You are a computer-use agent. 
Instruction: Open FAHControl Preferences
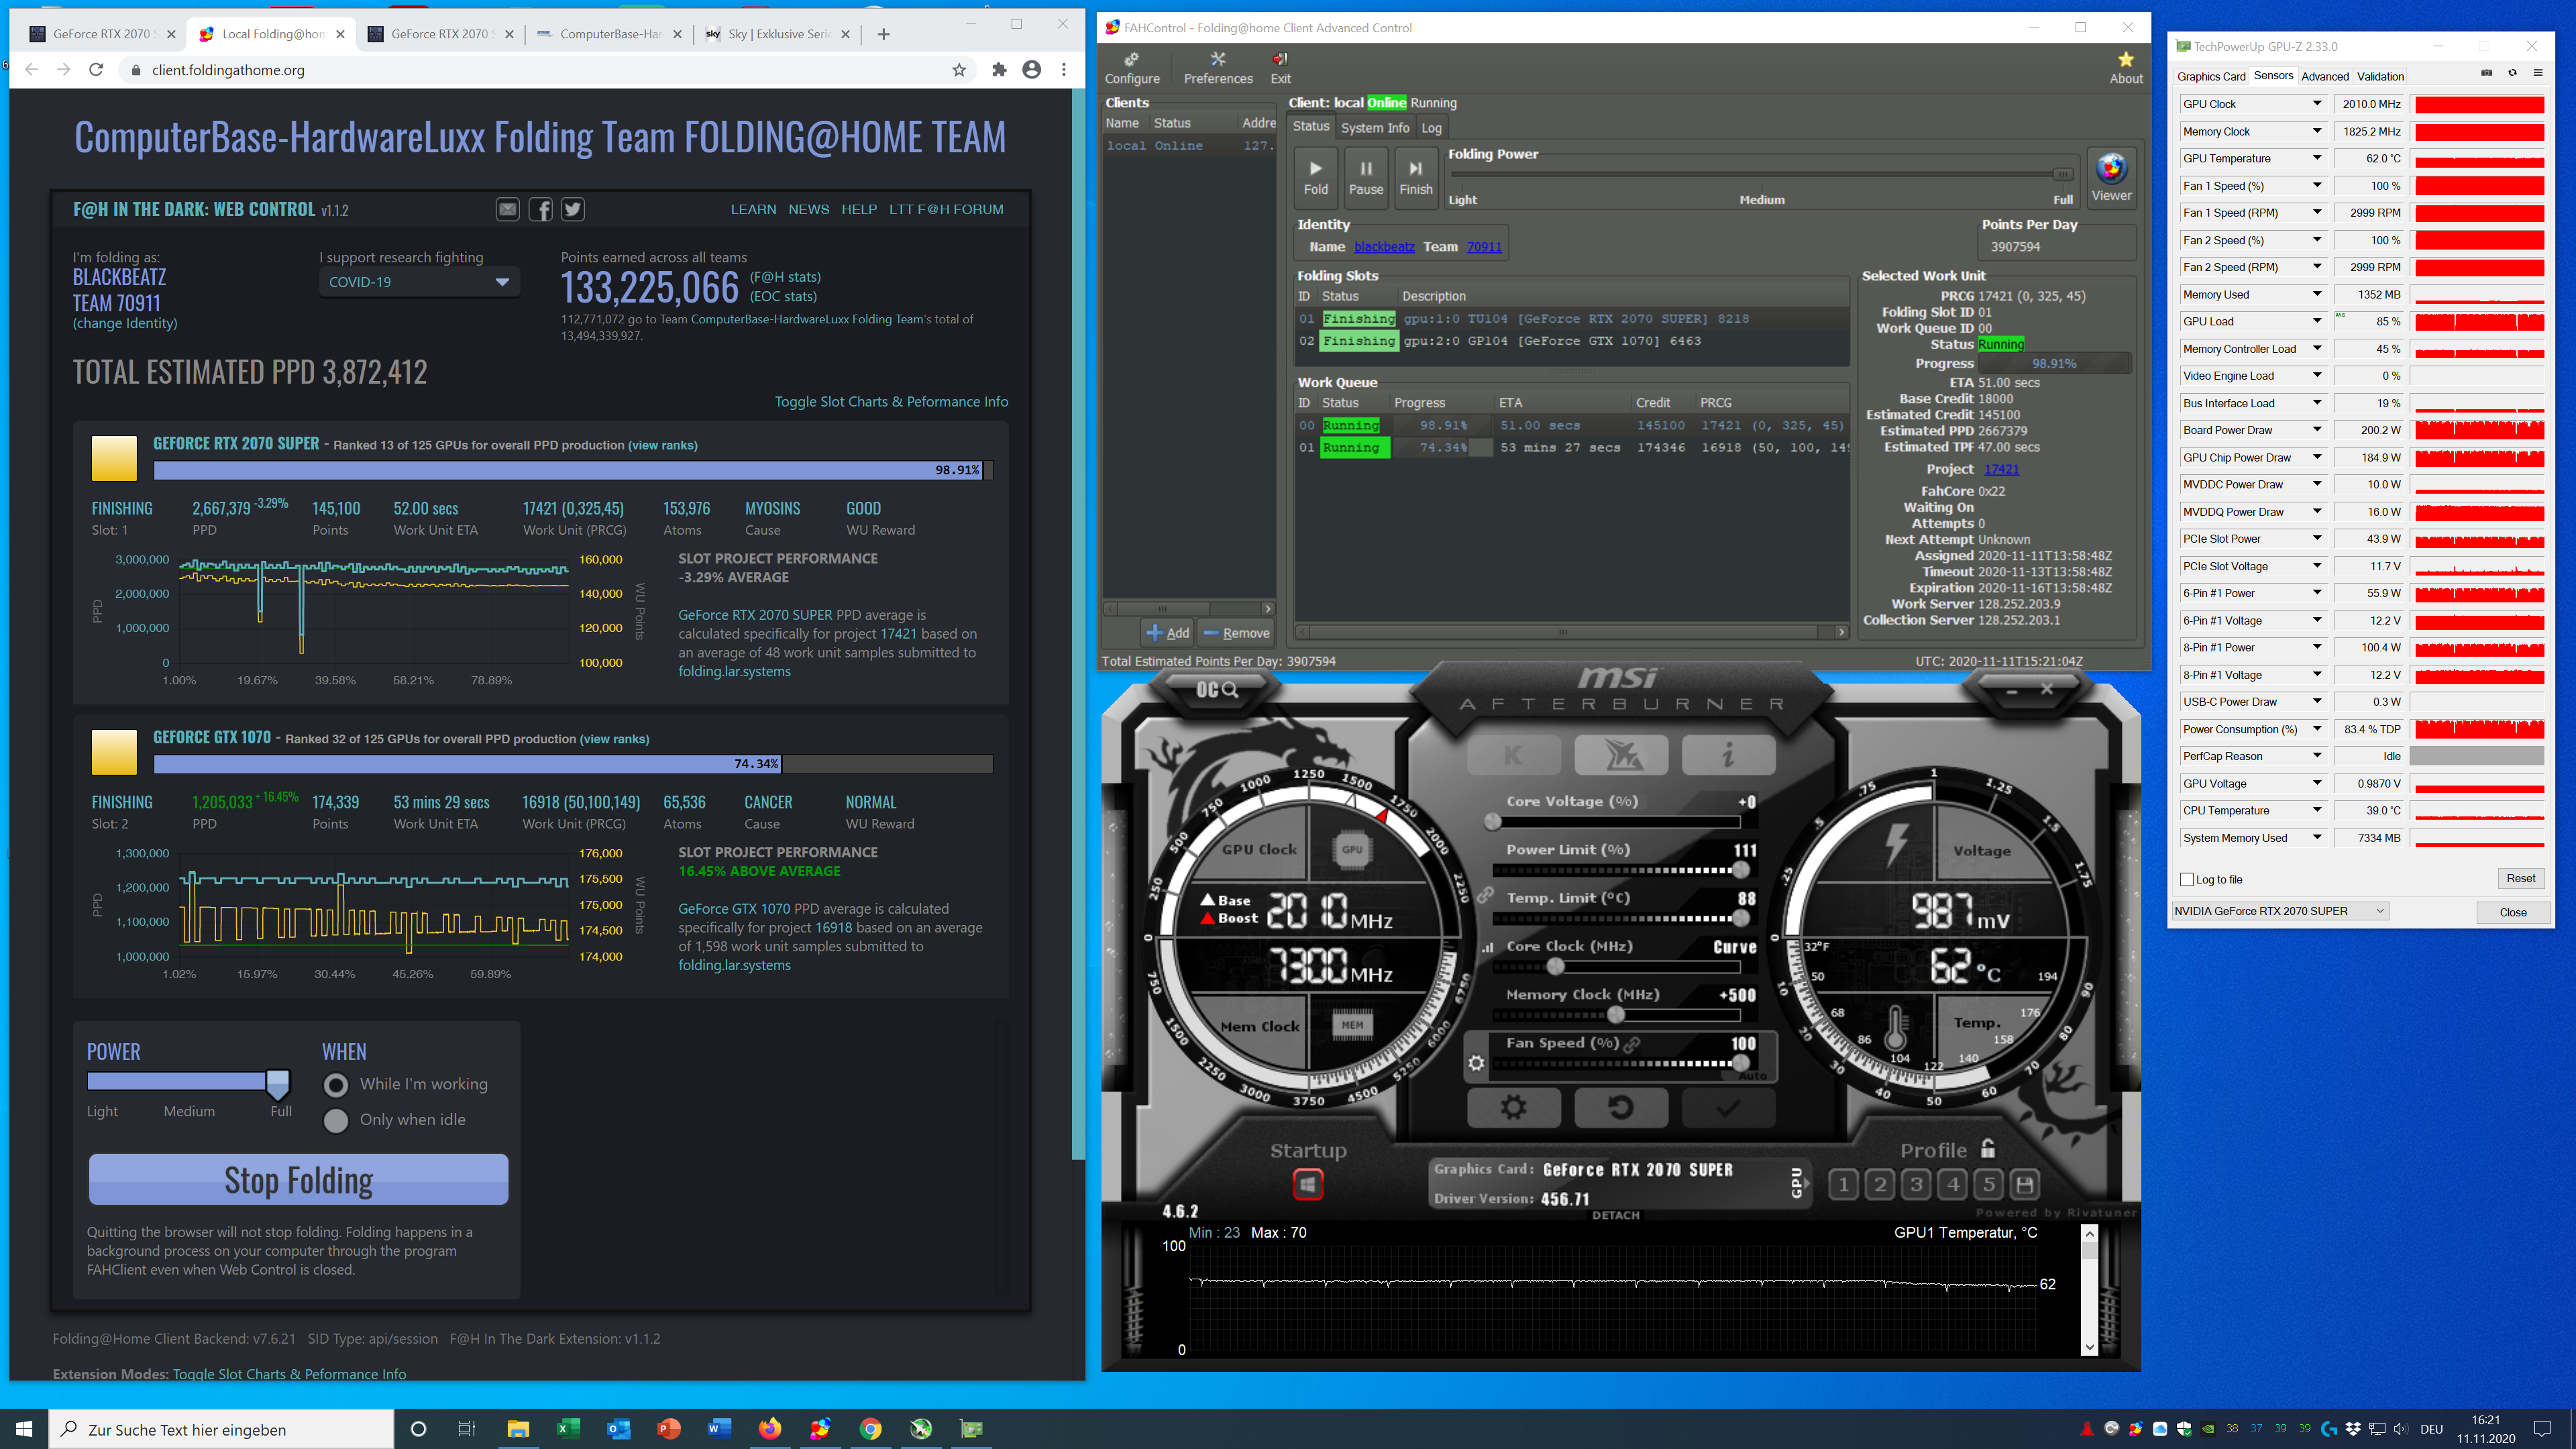pyautogui.click(x=1217, y=68)
